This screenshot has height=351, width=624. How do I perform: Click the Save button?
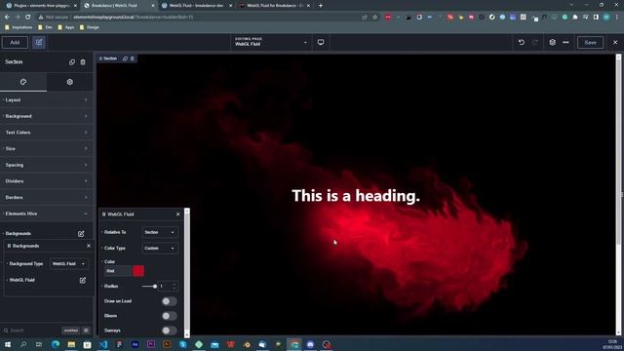tap(591, 42)
